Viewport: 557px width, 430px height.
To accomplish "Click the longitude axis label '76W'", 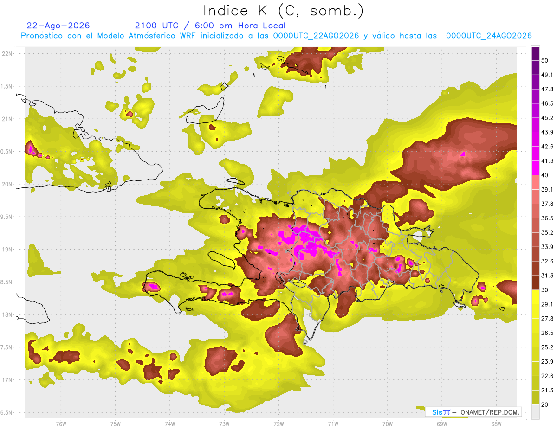I will point(61,424).
